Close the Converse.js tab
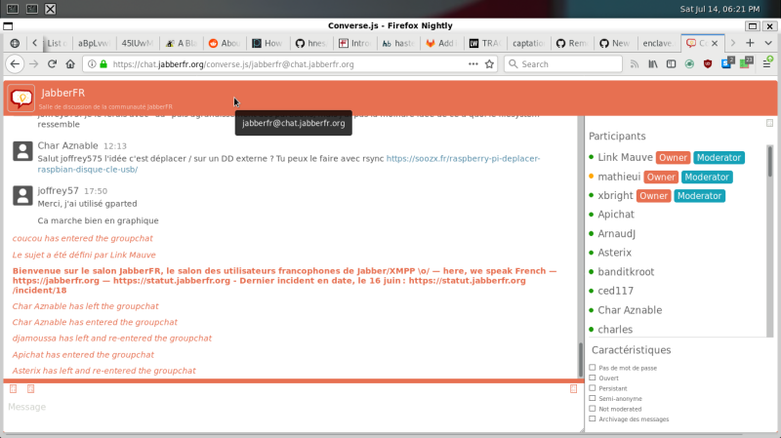The width and height of the screenshot is (781, 438). [715, 43]
